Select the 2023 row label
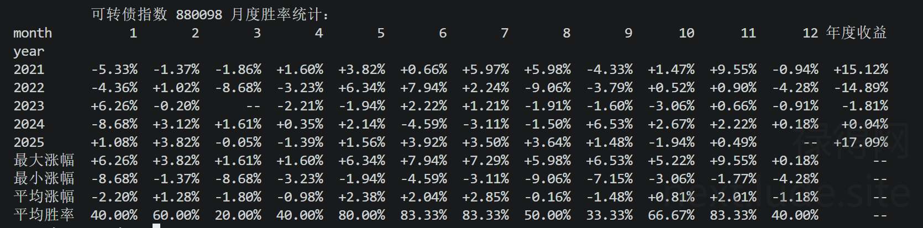This screenshot has width=923, height=228. tap(29, 106)
